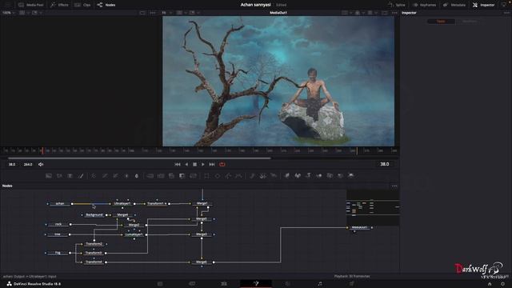This screenshot has width=512, height=288.
Task: Add a B-Spline mask from toolbar
Action: coord(239,176)
